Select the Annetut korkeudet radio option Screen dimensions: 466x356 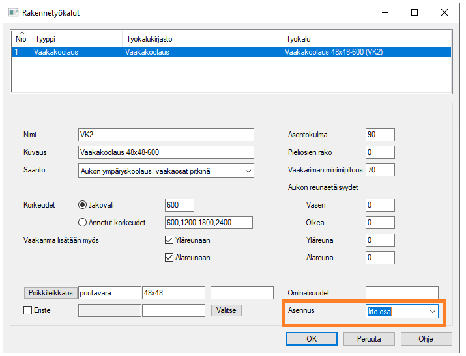pos(83,223)
